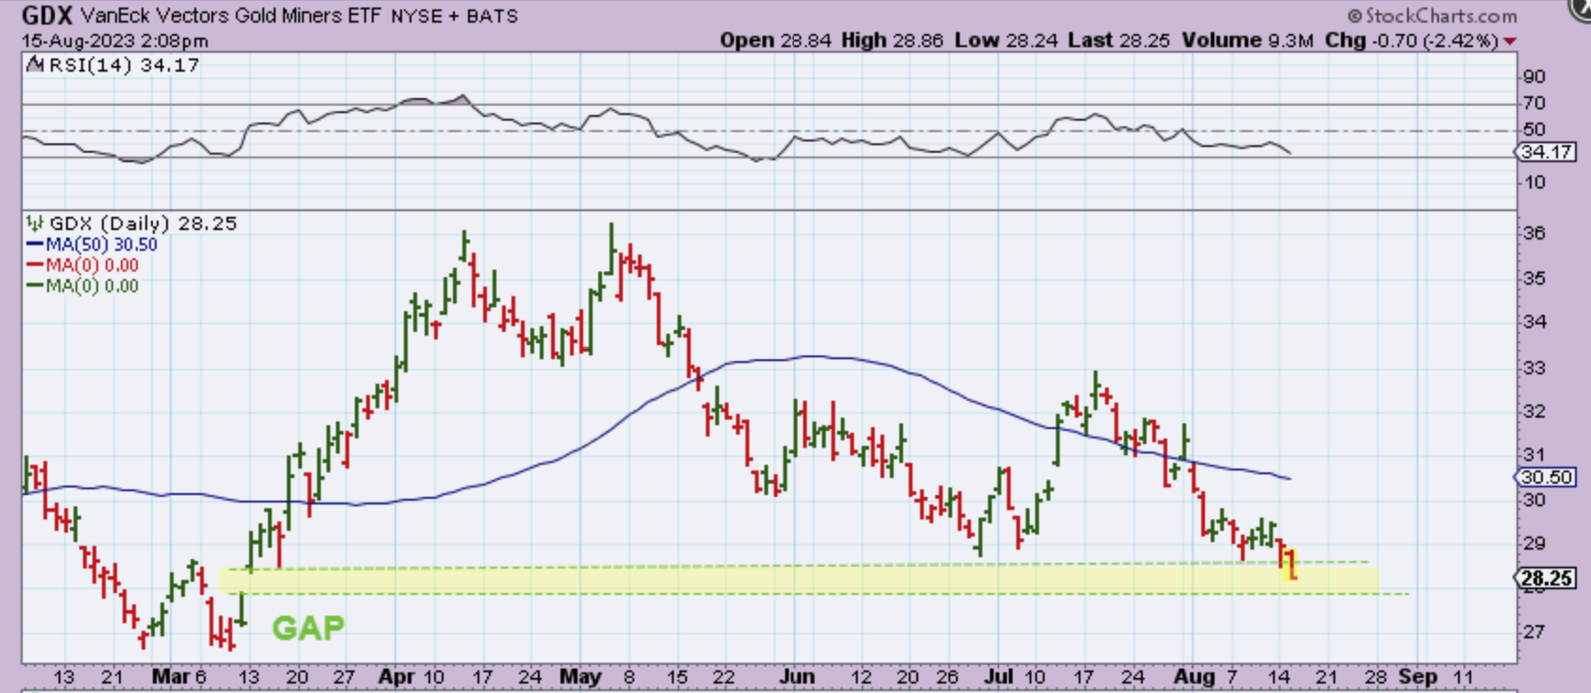Screen dimensions: 1591x693
Task: Click the yellow highlighted latest price bar
Action: (1290, 564)
